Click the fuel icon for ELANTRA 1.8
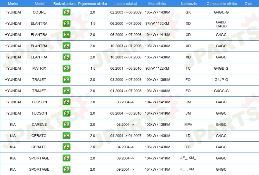 pyautogui.click(x=66, y=23)
